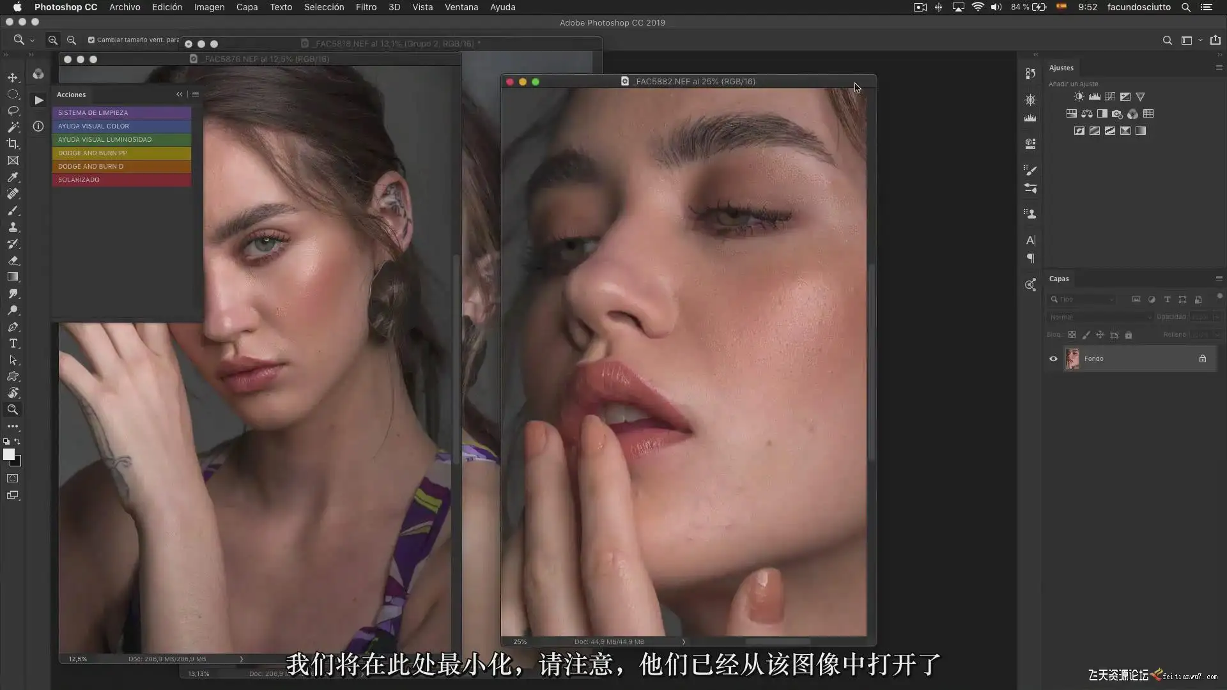This screenshot has width=1227, height=690.
Task: Open the Ajustes panel options menu
Action: 1219,67
